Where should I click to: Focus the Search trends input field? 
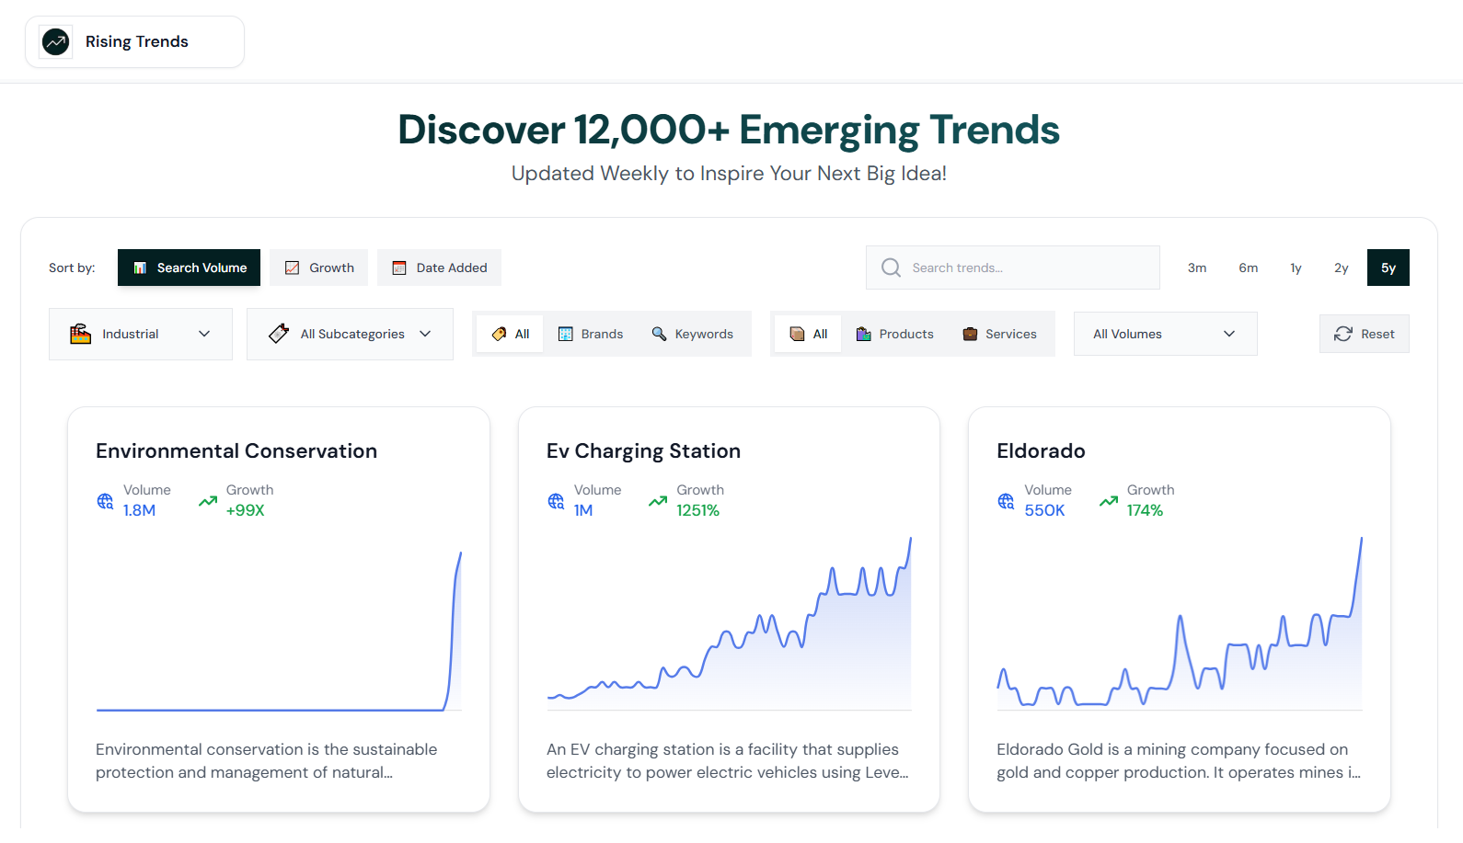pos(1021,268)
